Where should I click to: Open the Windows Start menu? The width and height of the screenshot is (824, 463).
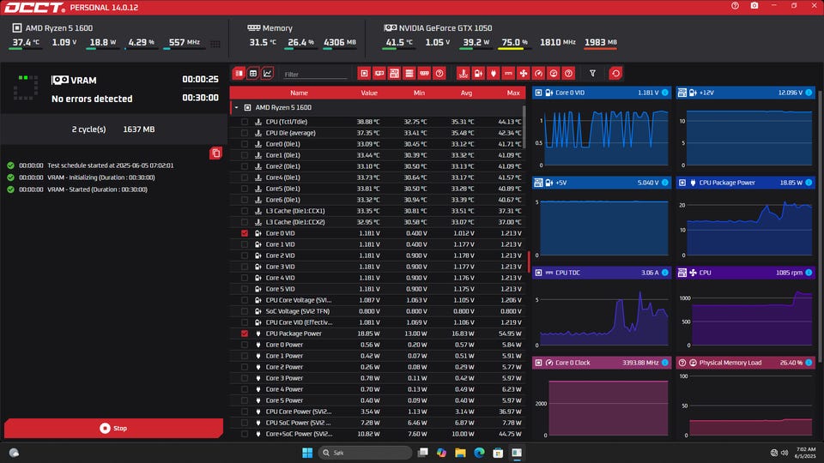click(307, 453)
